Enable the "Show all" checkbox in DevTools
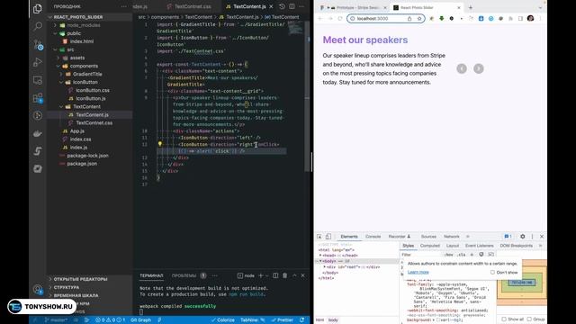Viewport: 576px width, 324px height. pyautogui.click(x=504, y=319)
